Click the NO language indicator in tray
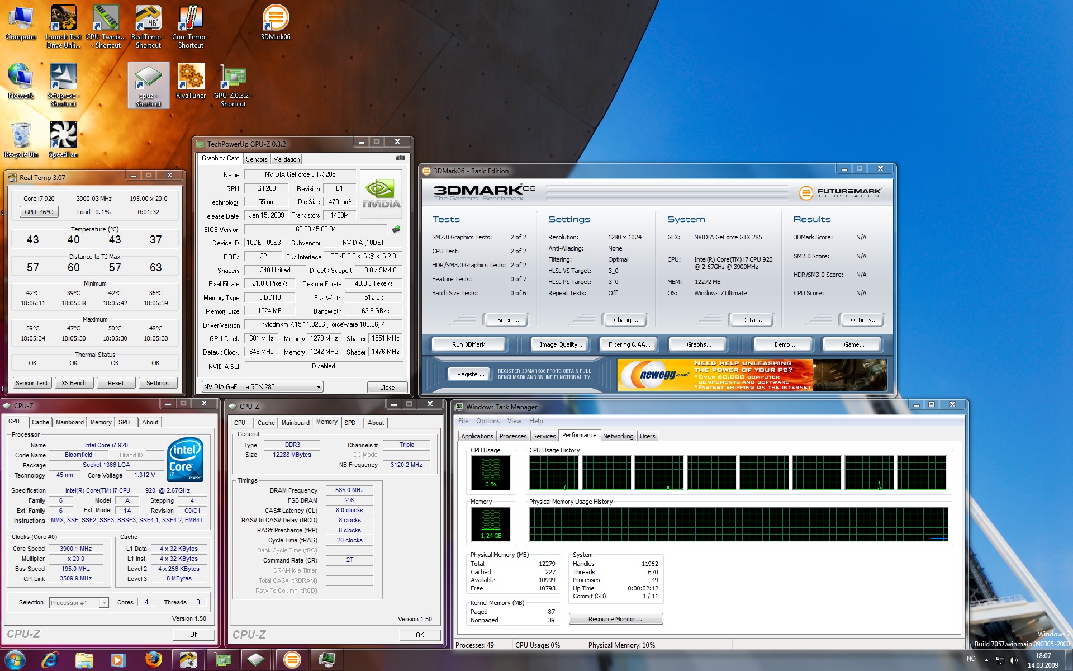The image size is (1073, 671). [971, 659]
